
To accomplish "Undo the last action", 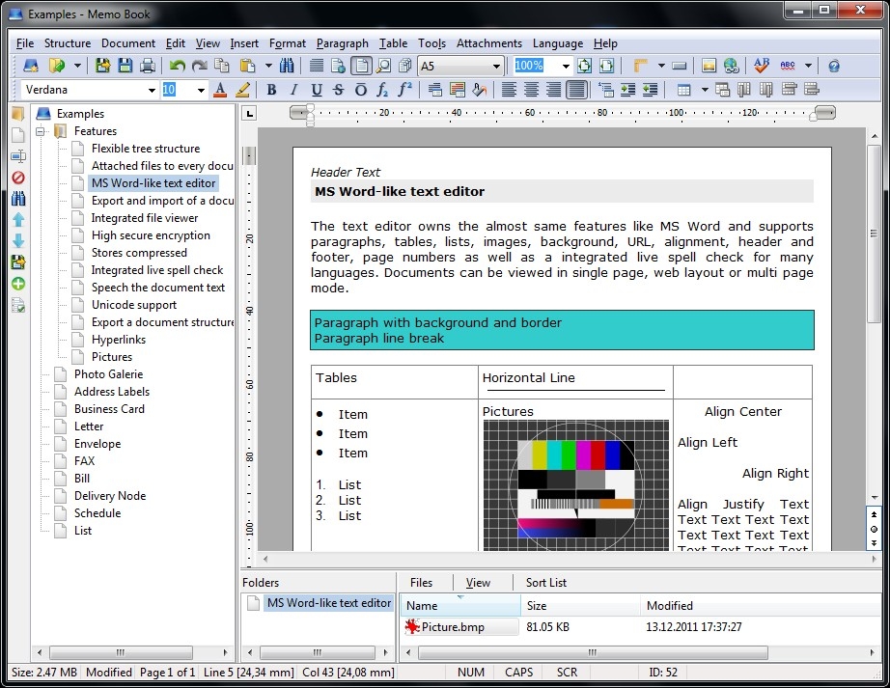I will [x=177, y=66].
